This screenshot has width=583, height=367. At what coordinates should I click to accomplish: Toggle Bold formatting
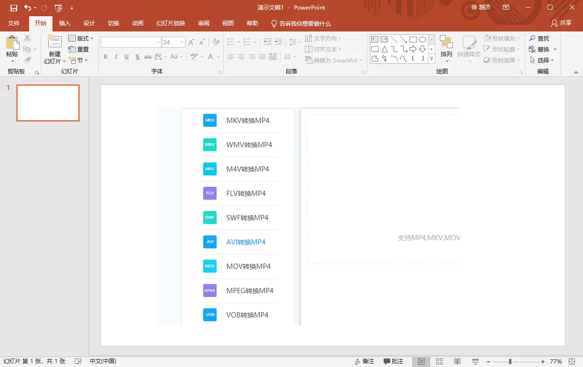105,57
